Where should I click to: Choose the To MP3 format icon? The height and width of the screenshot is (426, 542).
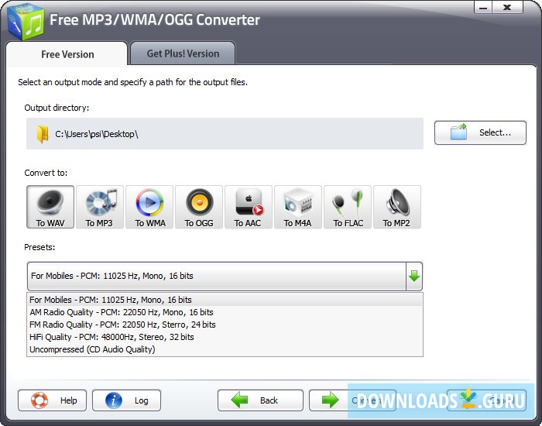click(100, 207)
